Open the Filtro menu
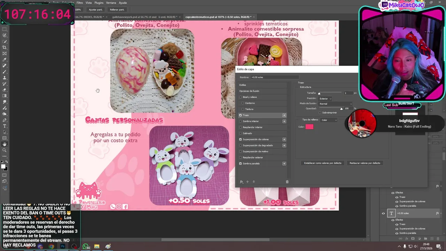Viewport: 446px width, 251px height. [80, 3]
